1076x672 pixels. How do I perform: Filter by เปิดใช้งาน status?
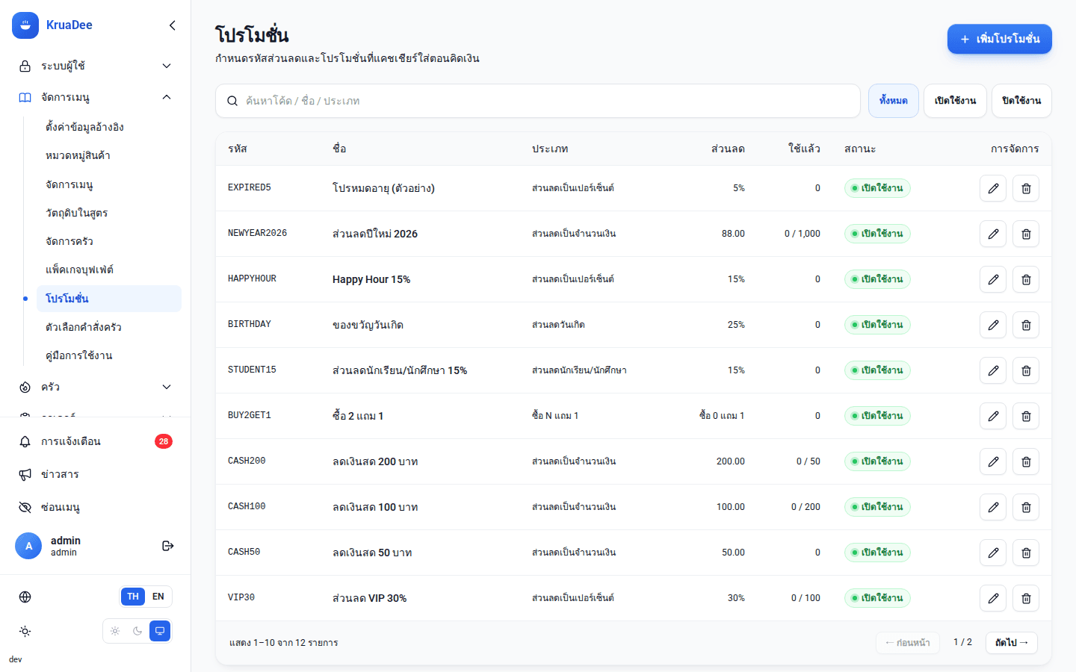pyautogui.click(x=956, y=101)
